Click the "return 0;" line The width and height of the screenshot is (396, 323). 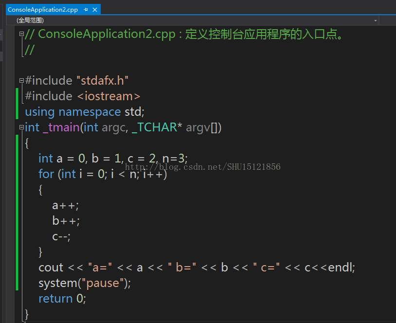[62, 299]
